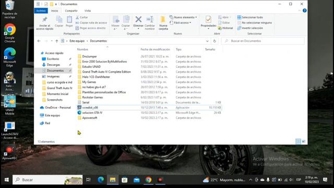The image size is (334, 188).
Task: Open recent locations dropdown arrow
Action: [52, 41]
